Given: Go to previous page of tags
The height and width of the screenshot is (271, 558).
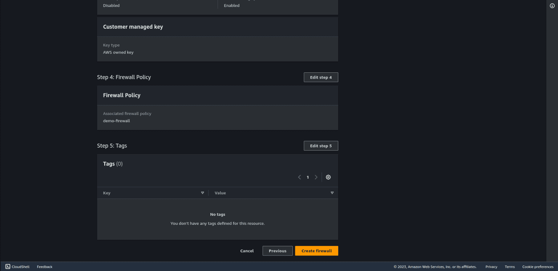Looking at the screenshot, I should pyautogui.click(x=299, y=177).
